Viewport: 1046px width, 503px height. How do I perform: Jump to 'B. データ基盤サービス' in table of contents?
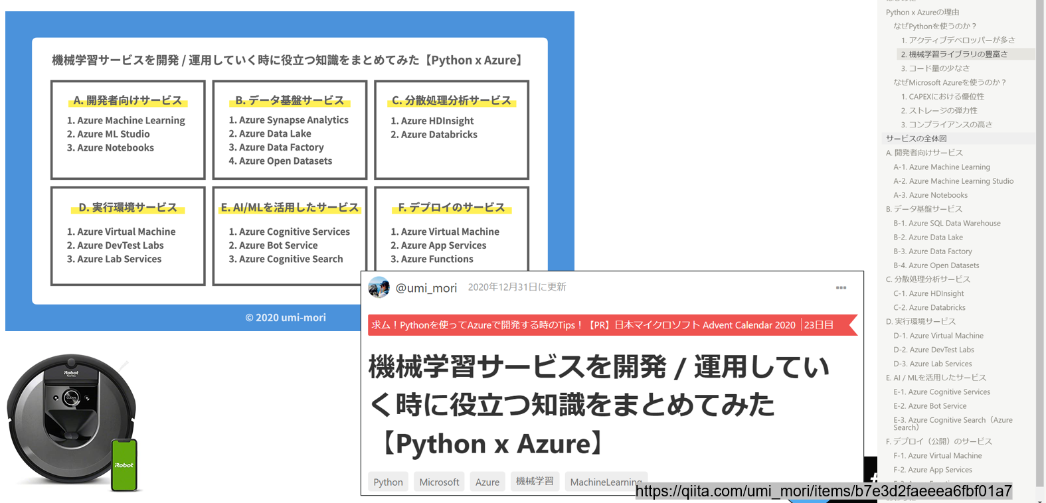(x=924, y=209)
